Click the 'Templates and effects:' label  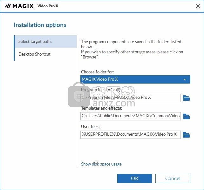[102, 108]
